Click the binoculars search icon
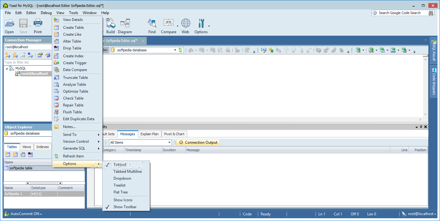This screenshot has height=221, width=440. 431,13
